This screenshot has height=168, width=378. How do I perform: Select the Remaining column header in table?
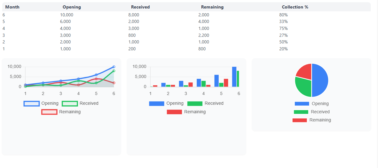coord(212,7)
